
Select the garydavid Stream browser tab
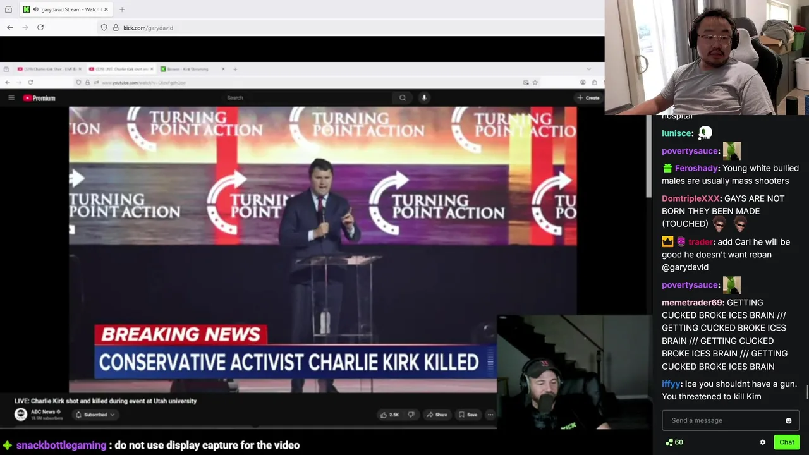[x=66, y=9]
